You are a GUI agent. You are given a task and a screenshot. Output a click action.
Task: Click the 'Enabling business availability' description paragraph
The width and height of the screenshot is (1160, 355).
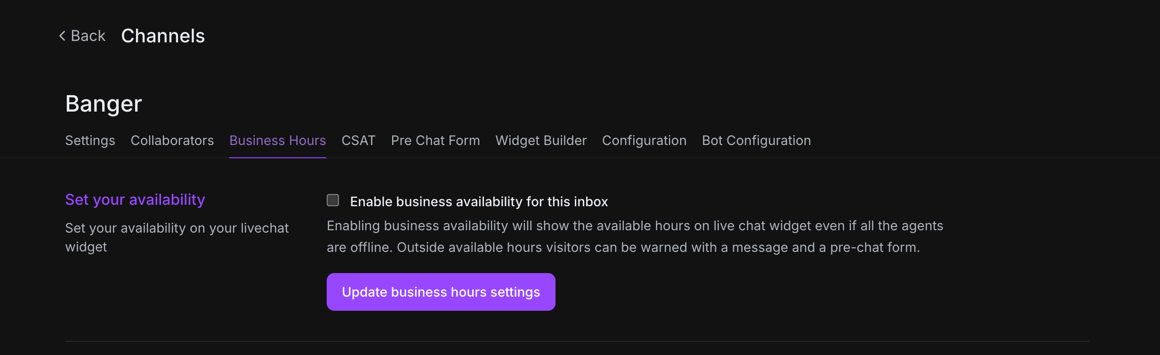(x=635, y=236)
